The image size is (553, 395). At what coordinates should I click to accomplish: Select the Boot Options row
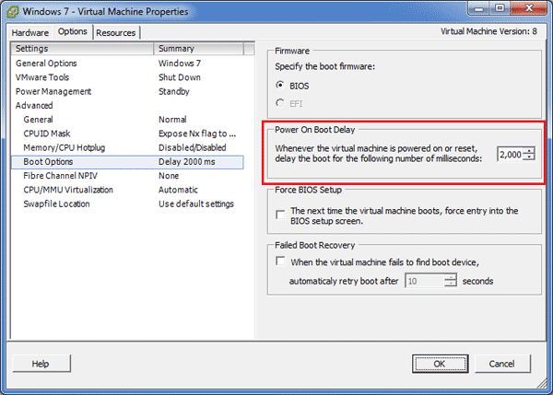[127, 162]
